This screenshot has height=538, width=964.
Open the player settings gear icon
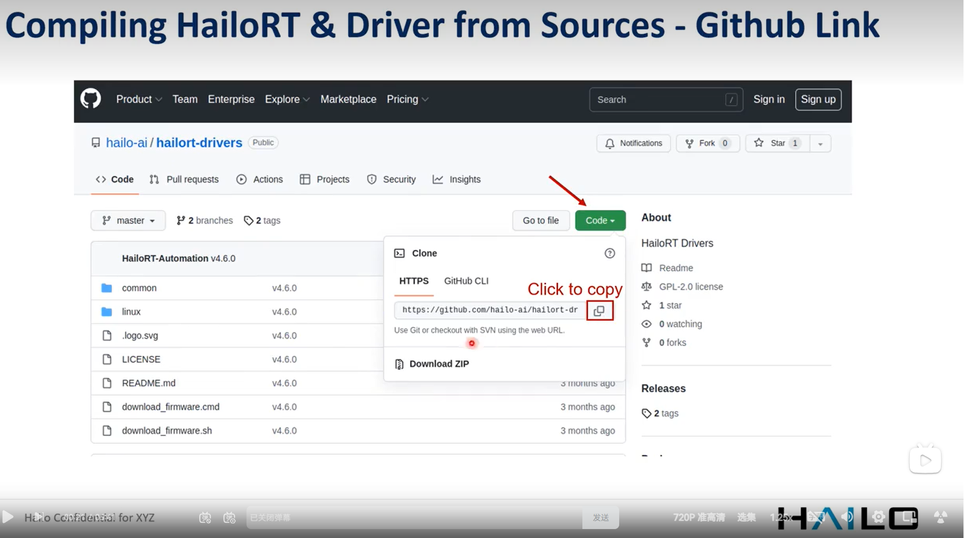878,517
